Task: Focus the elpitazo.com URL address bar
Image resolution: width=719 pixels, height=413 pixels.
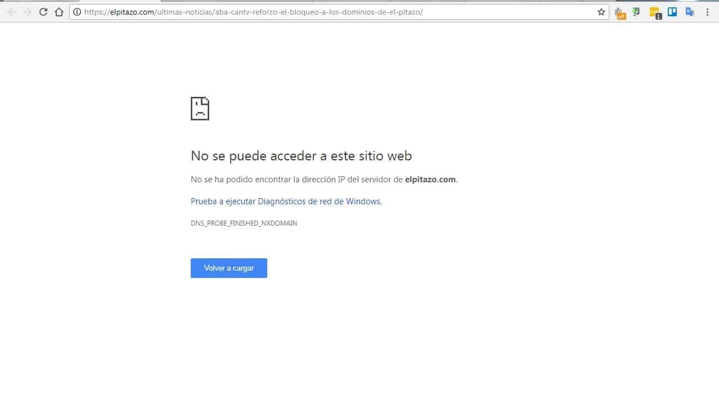Action: (339, 12)
